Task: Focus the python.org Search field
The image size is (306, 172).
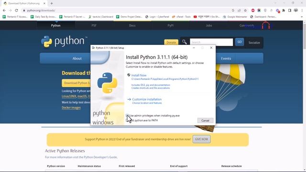Action: pos(211,42)
